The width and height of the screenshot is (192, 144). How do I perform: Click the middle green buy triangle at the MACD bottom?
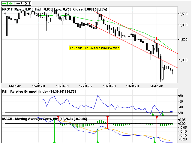coord(97,142)
